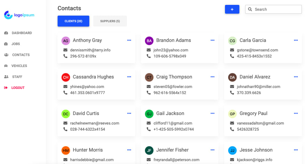The image size is (306, 164).
Task: Click envelope icon on Gail Jackson card
Action: 149,123
